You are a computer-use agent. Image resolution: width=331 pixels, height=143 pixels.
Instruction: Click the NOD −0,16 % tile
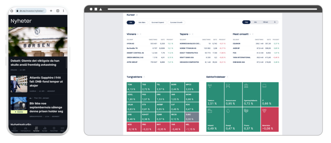(133, 127)
